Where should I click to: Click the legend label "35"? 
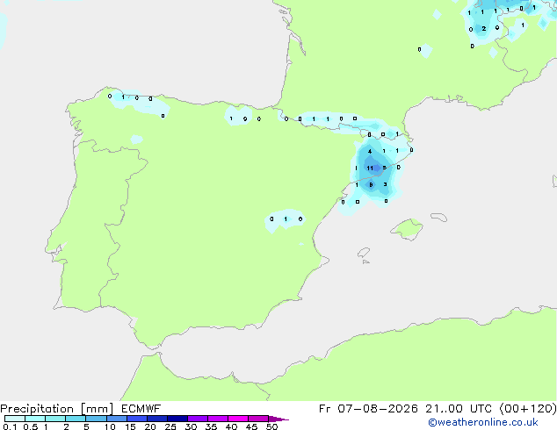(x=211, y=426)
